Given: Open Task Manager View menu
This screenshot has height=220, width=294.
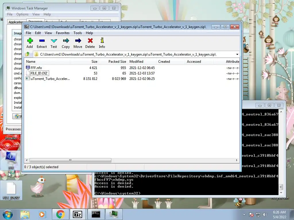Looking at the screenshot, I should (x=36, y=14).
